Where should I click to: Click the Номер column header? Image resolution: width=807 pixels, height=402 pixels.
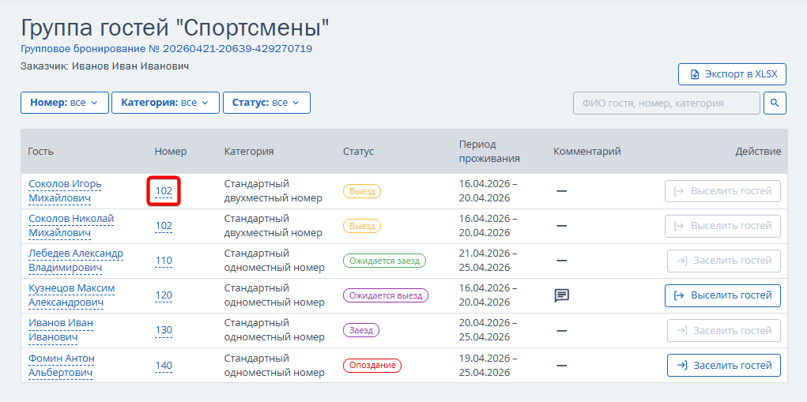[171, 151]
